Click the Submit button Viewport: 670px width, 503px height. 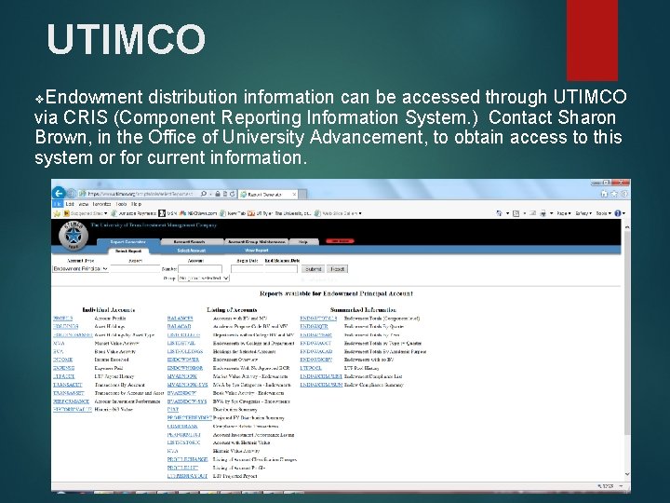coord(314,269)
